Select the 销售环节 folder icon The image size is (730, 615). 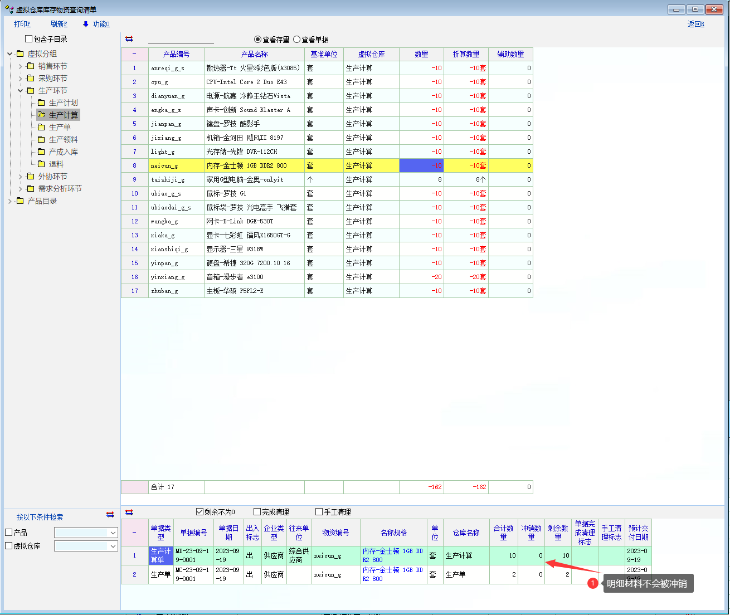31,66
